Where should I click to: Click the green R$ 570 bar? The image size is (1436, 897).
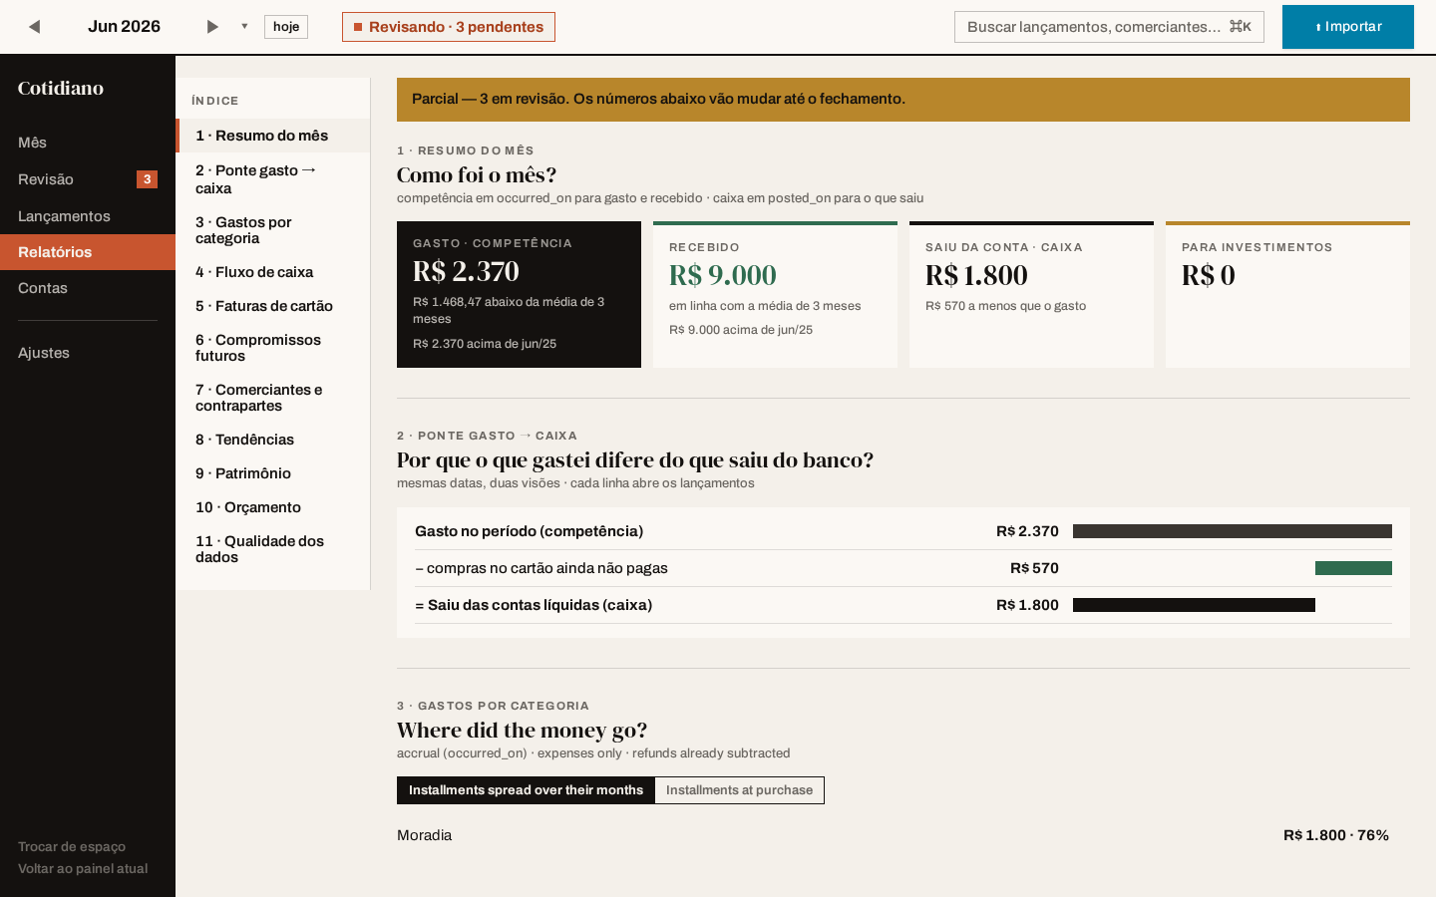(x=1353, y=568)
